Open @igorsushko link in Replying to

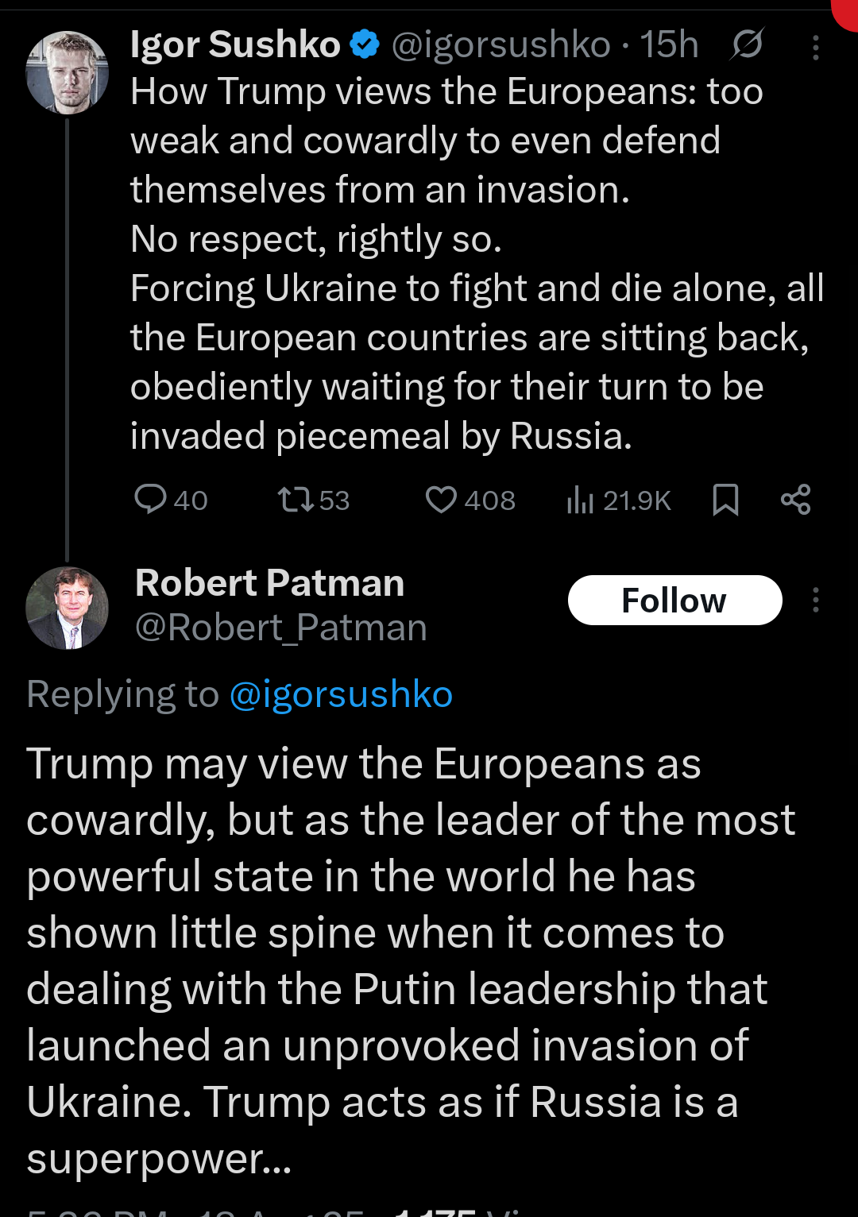point(341,694)
